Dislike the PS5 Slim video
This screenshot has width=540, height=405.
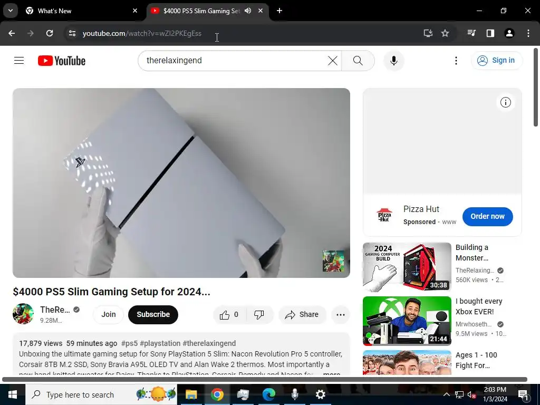click(x=259, y=314)
